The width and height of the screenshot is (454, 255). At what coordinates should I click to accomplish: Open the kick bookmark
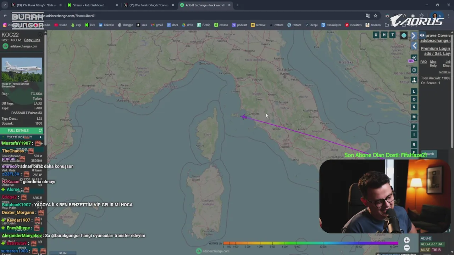(90, 25)
